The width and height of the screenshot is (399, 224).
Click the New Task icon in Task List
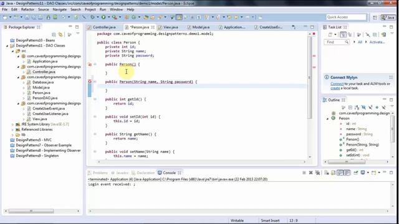tap(330, 35)
